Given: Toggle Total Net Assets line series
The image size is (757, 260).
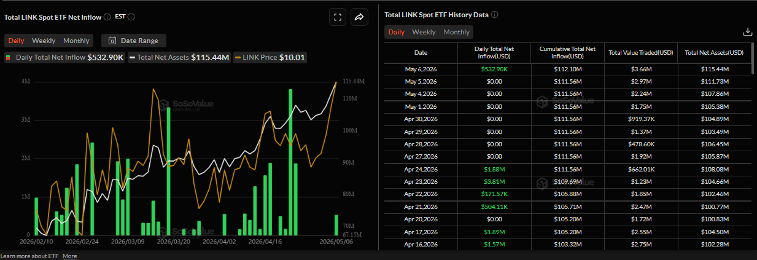Looking at the screenshot, I should [x=179, y=57].
